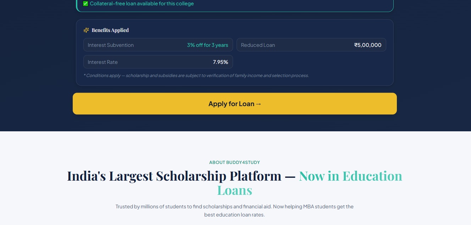
Task: Click the conditions apply disclaimer text
Action: point(196,76)
